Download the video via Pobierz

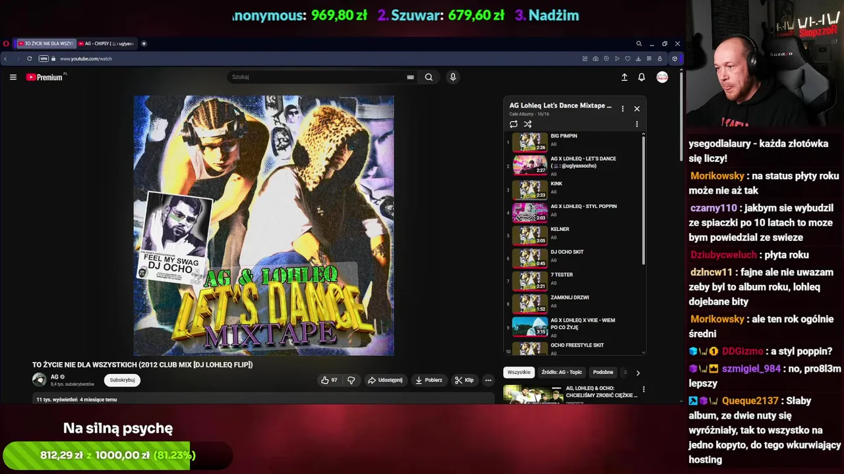tap(429, 380)
